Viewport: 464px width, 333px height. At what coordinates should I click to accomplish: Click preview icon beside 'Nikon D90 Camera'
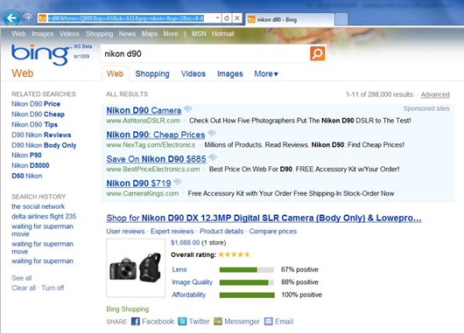coord(188,108)
